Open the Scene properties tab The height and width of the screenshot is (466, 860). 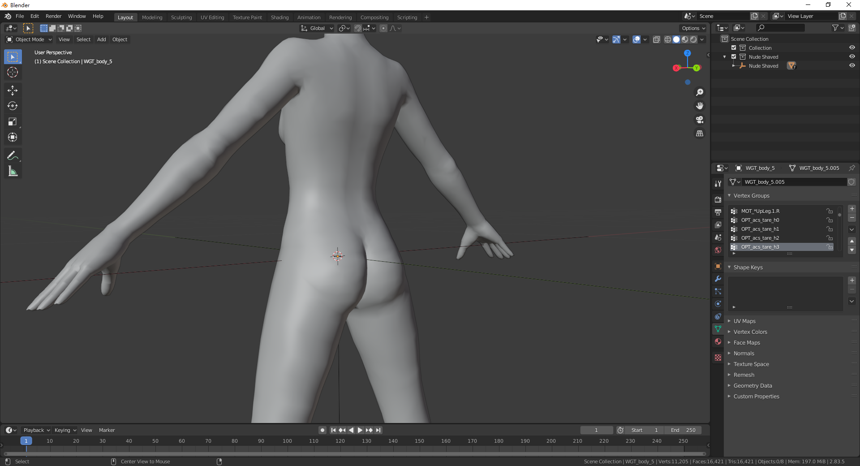[718, 237]
